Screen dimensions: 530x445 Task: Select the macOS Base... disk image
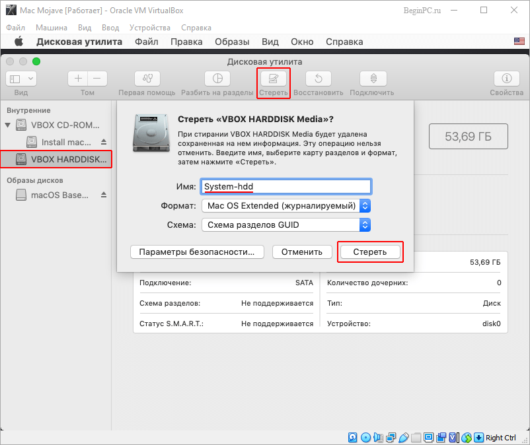click(52, 195)
